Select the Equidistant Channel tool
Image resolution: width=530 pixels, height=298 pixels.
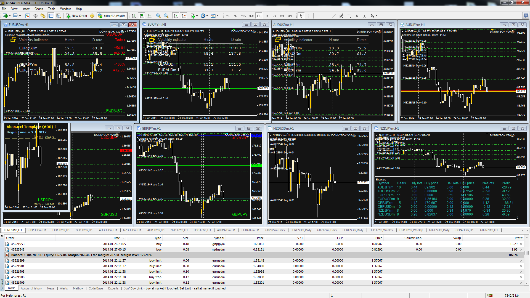(341, 16)
